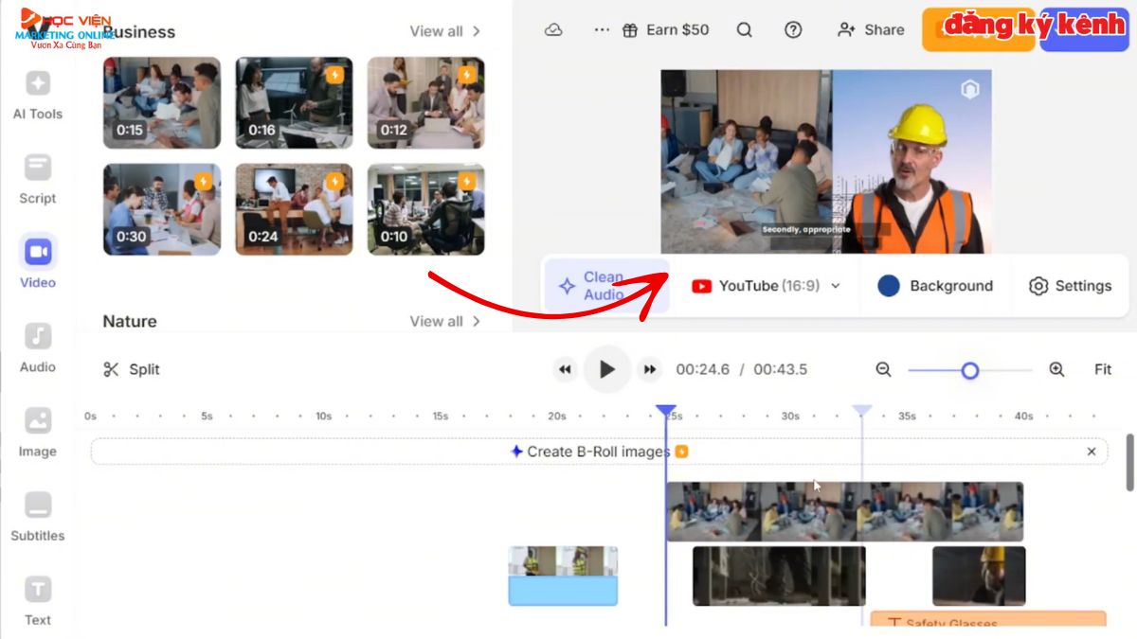Viewport: 1137px width, 639px height.
Task: Select the Text tool in the sidebar
Action: coord(37,601)
